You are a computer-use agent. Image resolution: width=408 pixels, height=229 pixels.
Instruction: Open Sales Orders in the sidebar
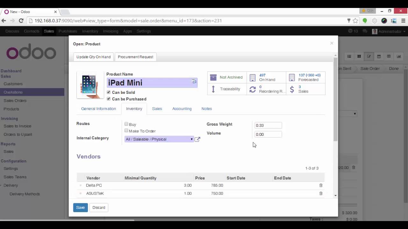[15, 101]
